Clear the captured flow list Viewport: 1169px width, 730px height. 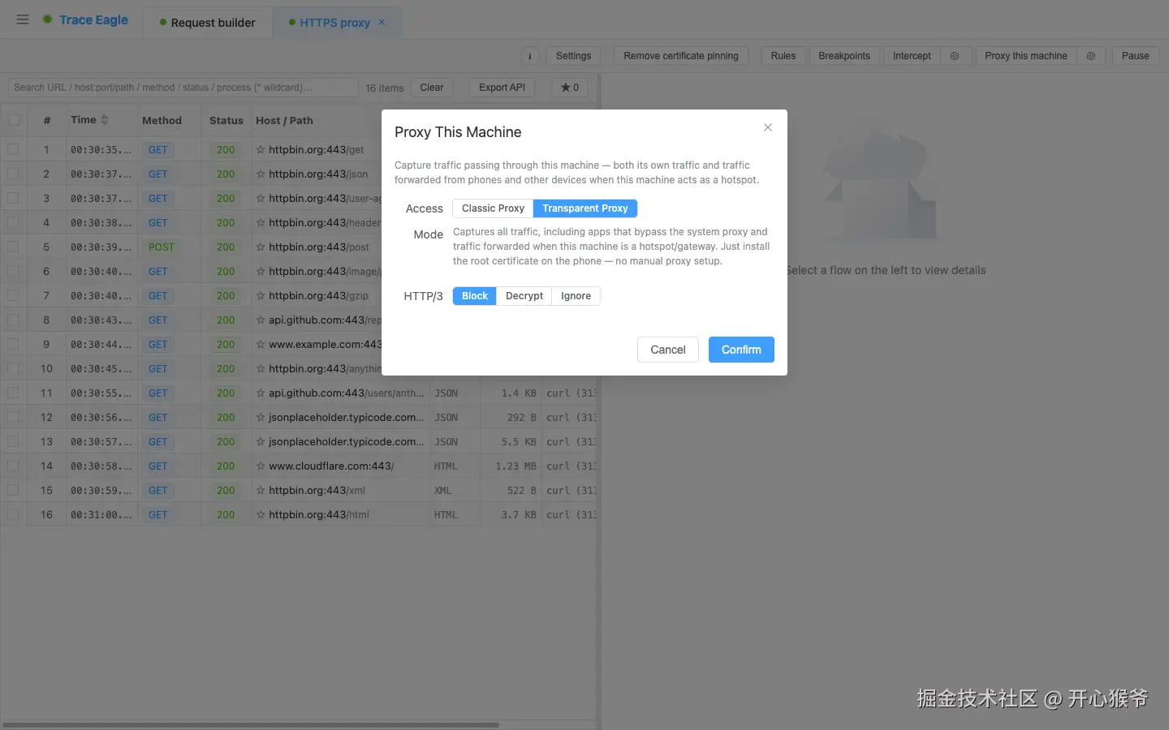(432, 88)
